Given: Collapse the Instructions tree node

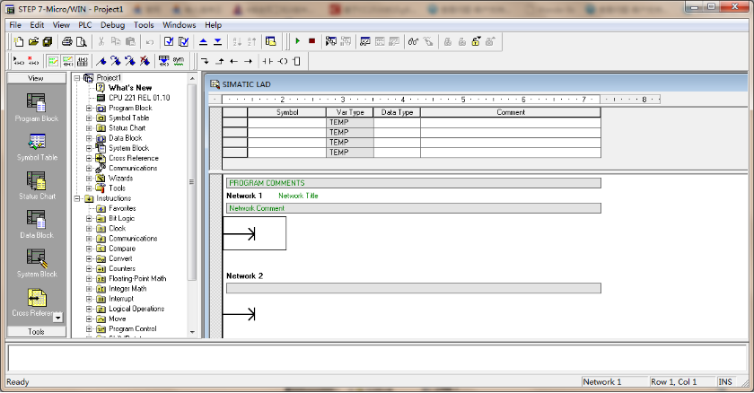Looking at the screenshot, I should pyautogui.click(x=77, y=198).
